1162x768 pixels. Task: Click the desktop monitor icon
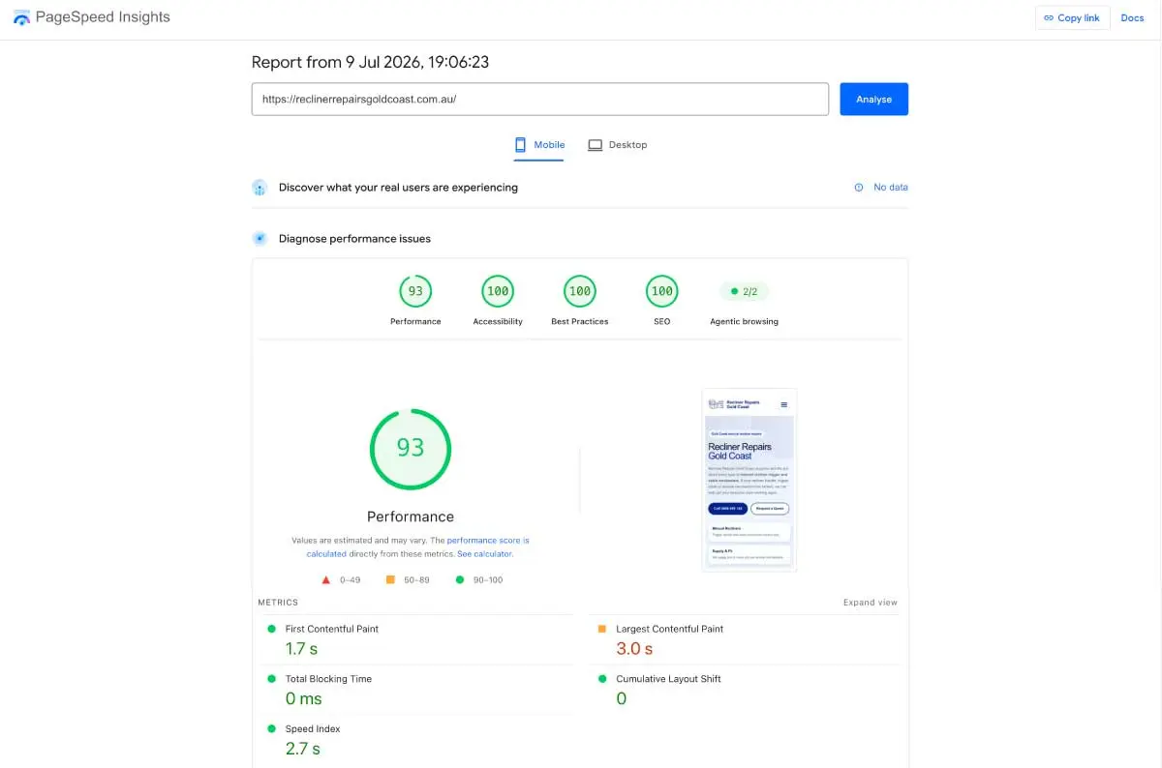click(x=595, y=145)
